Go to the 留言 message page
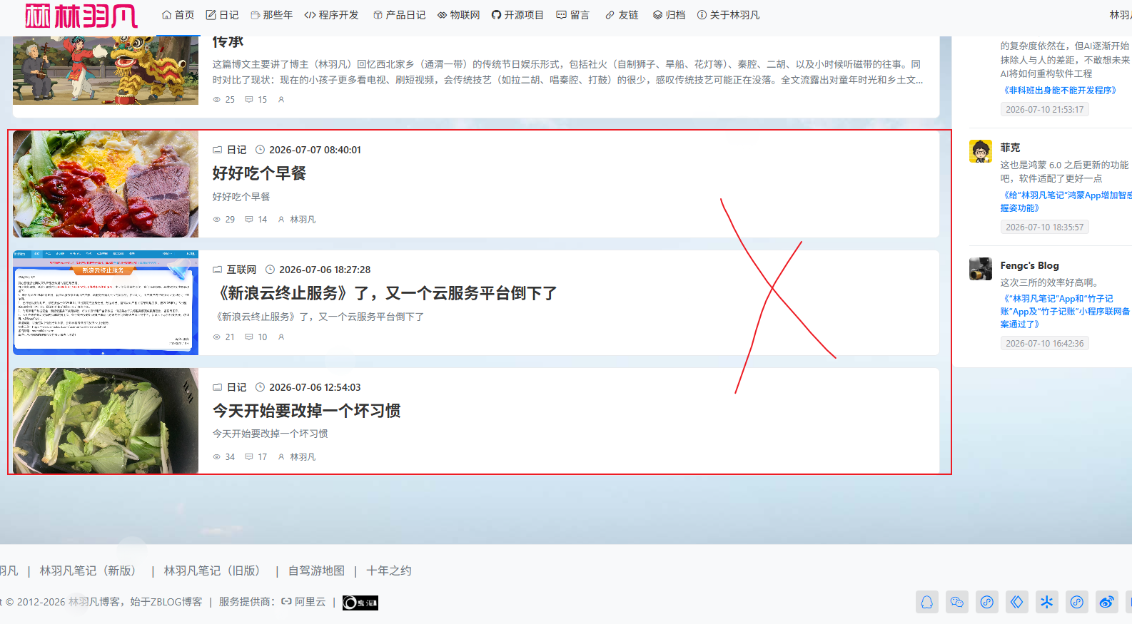This screenshot has width=1132, height=624. [572, 15]
